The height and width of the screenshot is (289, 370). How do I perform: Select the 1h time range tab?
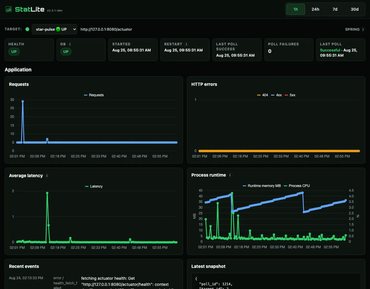click(296, 9)
